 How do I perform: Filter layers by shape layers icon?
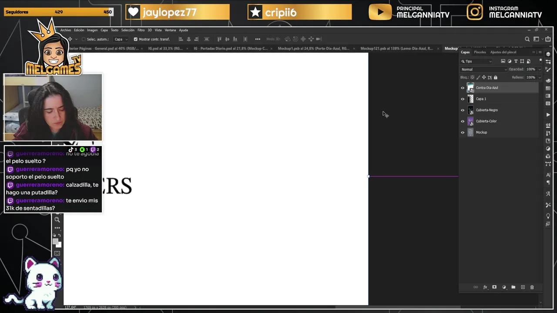click(522, 61)
